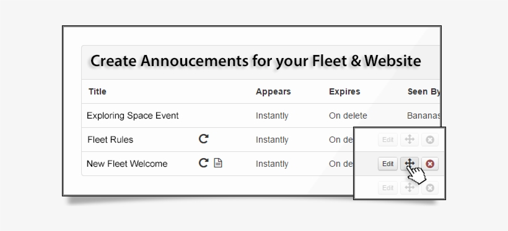Click the Bananas entry in Seen By column
The image size is (508, 231).
pos(424,115)
